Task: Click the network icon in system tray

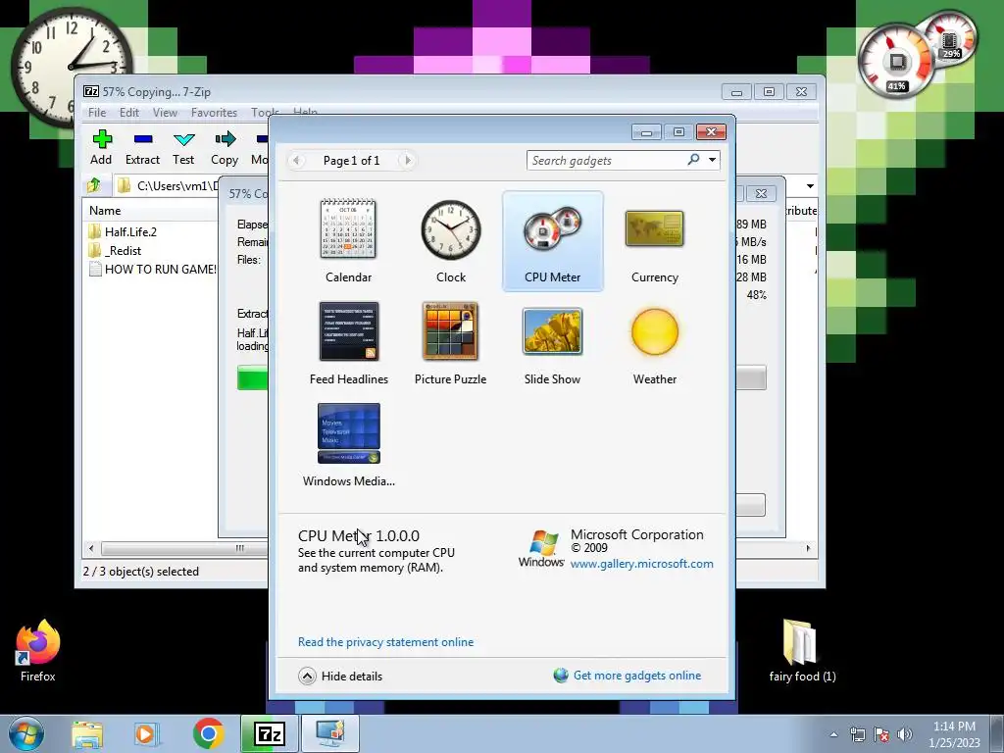Action: pos(857,734)
